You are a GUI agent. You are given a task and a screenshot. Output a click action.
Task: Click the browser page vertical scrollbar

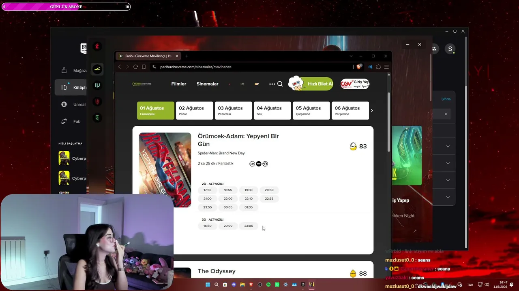389,121
